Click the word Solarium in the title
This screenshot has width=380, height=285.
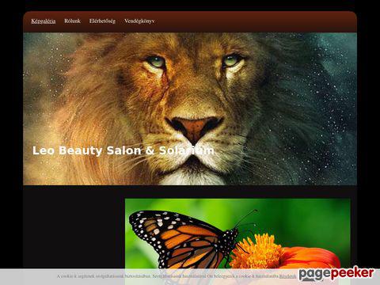click(187, 150)
